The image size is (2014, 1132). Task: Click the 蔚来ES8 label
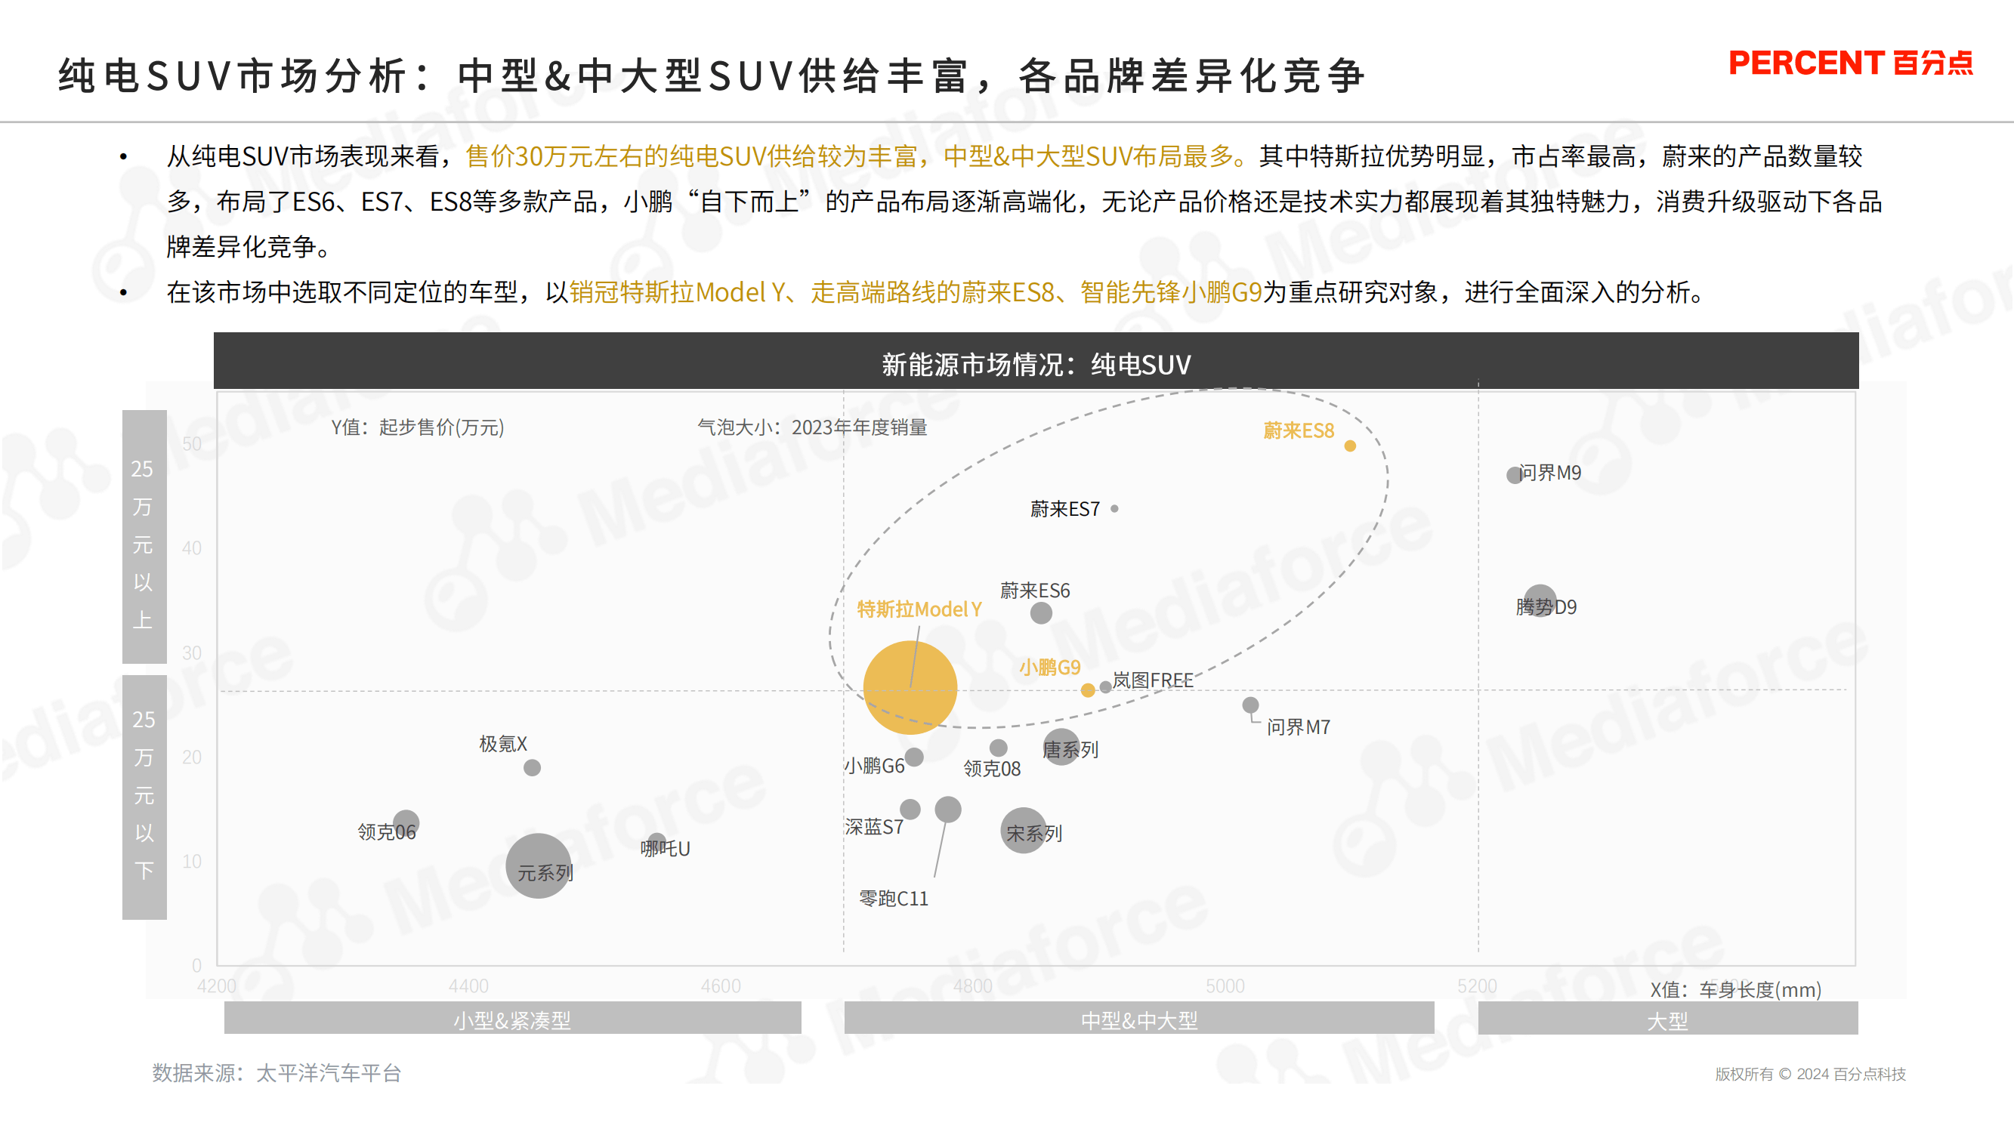click(1299, 430)
